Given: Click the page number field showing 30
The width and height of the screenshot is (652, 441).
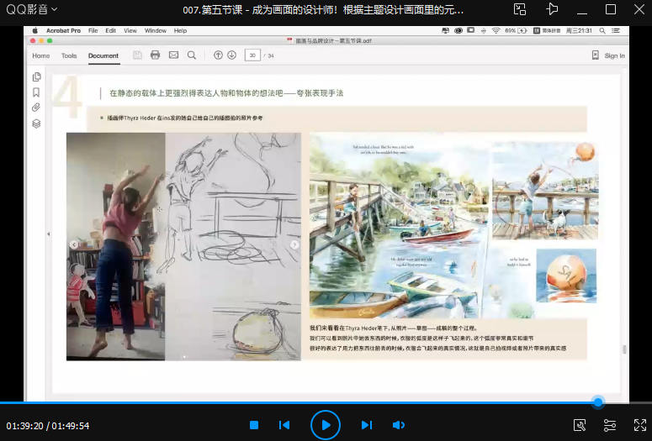Looking at the screenshot, I should point(252,55).
